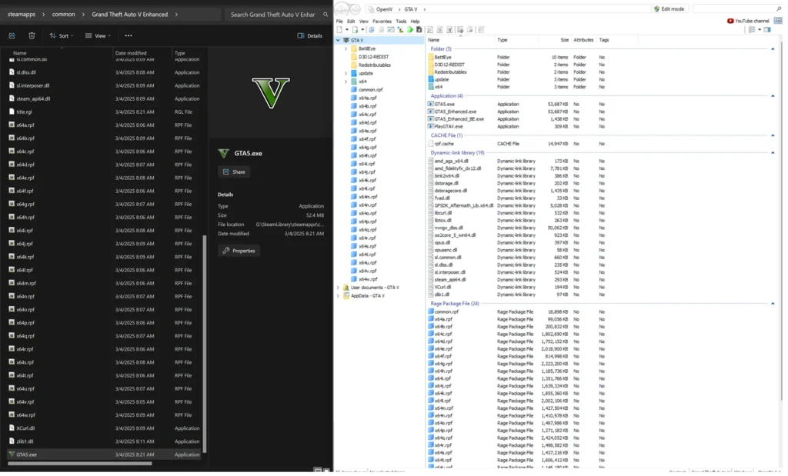Click the forward arrow in OpenIV
The width and height of the screenshot is (788, 476).
(x=355, y=9)
